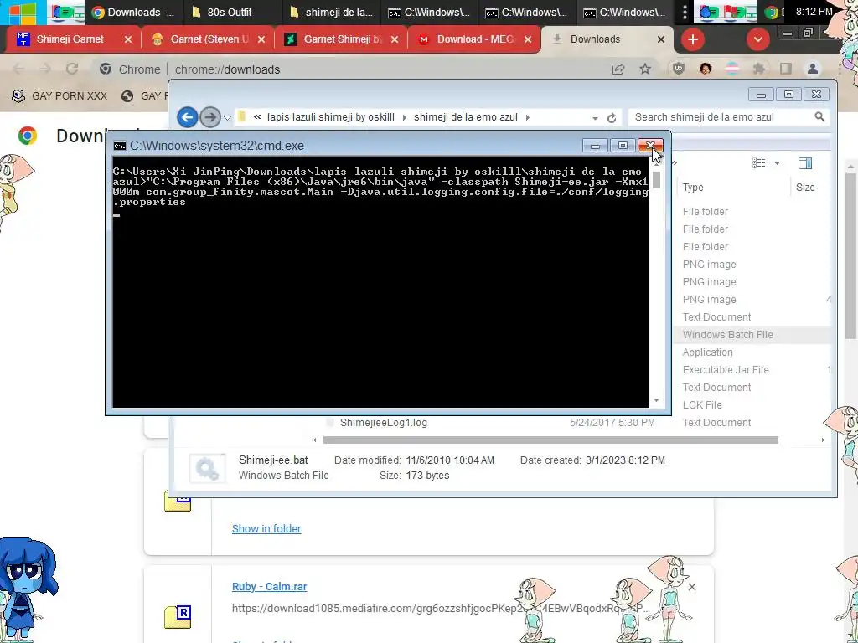The image size is (858, 643).
Task: Click shimeji de la emo azul breadcrumb
Action: tap(466, 117)
